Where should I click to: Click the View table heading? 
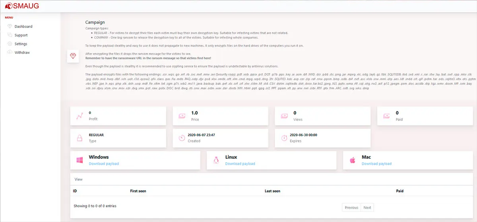pyautogui.click(x=79, y=179)
